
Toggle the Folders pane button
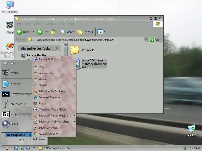click(x=85, y=32)
